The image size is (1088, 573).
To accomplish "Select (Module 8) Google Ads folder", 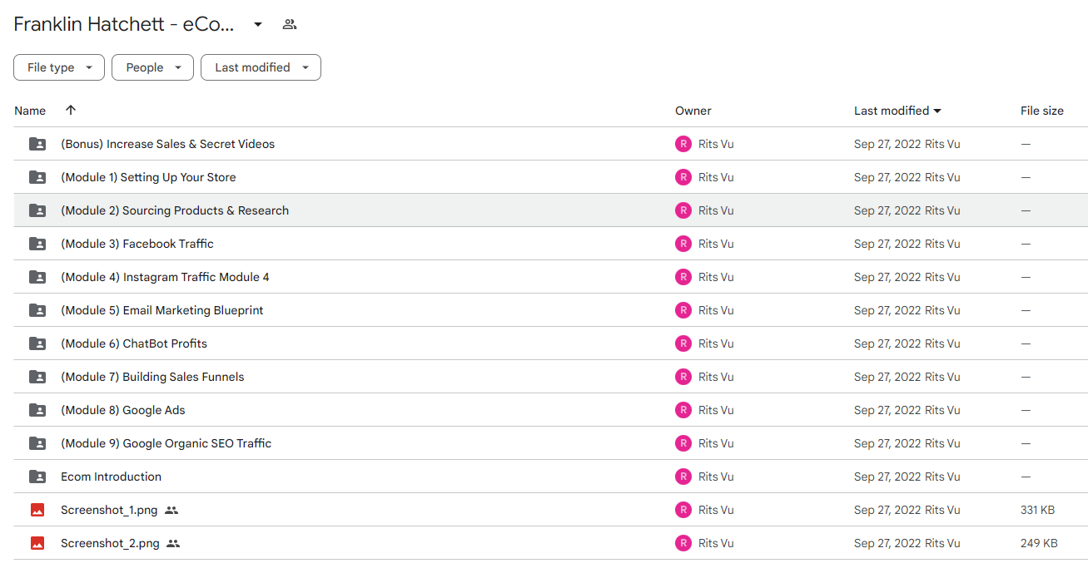I will tap(123, 410).
